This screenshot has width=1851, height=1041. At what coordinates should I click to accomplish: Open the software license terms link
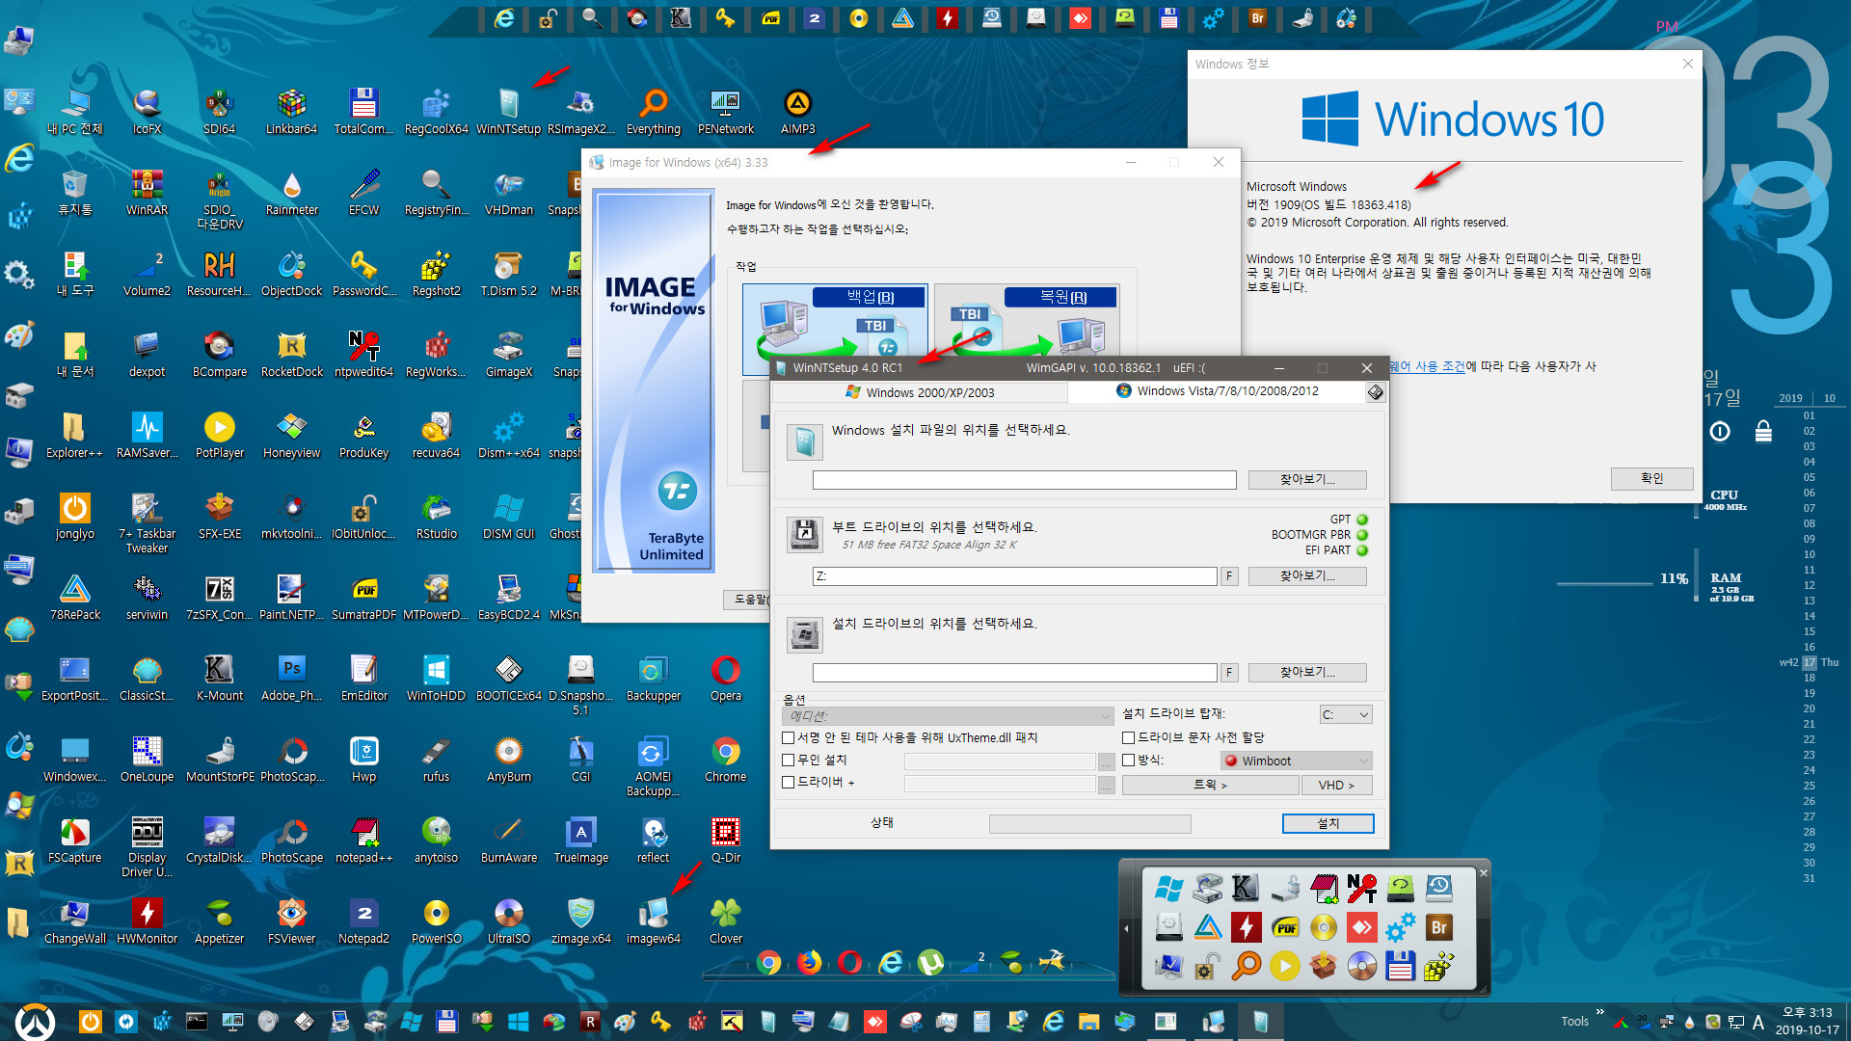pos(1427,366)
